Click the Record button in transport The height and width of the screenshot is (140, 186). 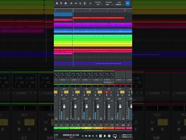click(109, 136)
